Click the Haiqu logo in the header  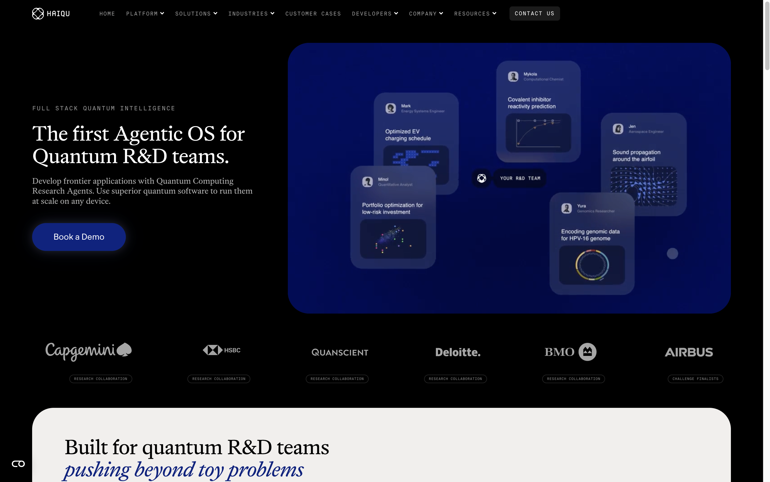[x=51, y=13]
